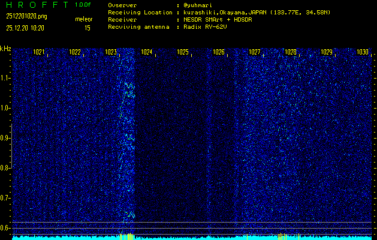Select the 1028 time axis label

[x=291, y=52]
